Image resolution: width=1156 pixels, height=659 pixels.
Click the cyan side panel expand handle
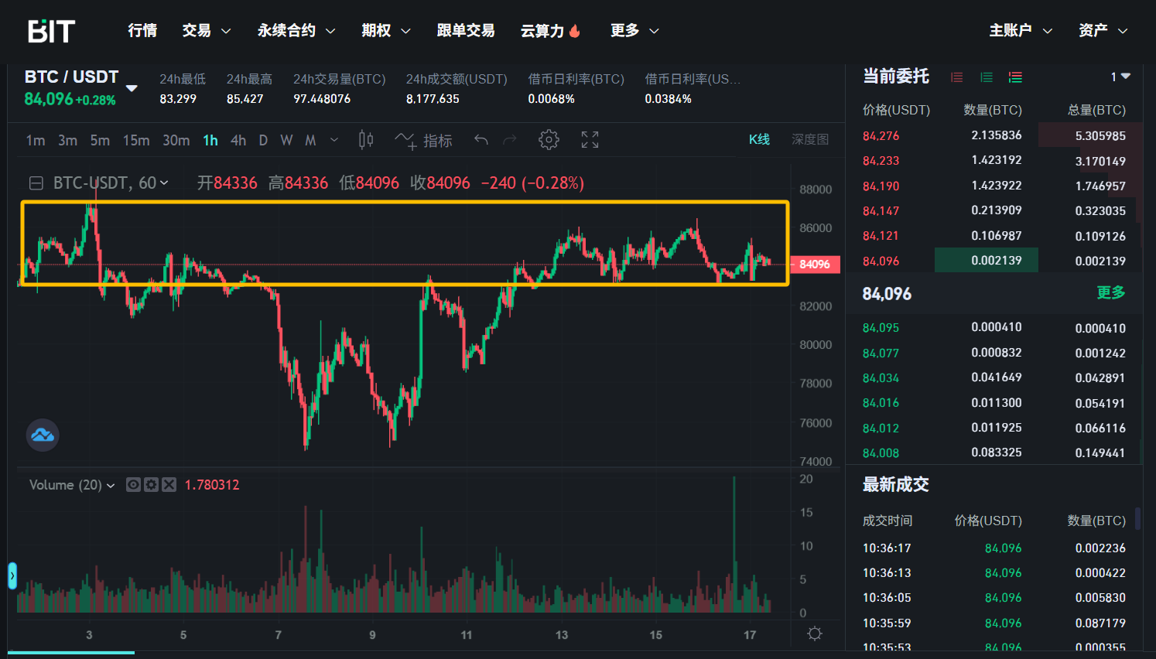pos(12,575)
